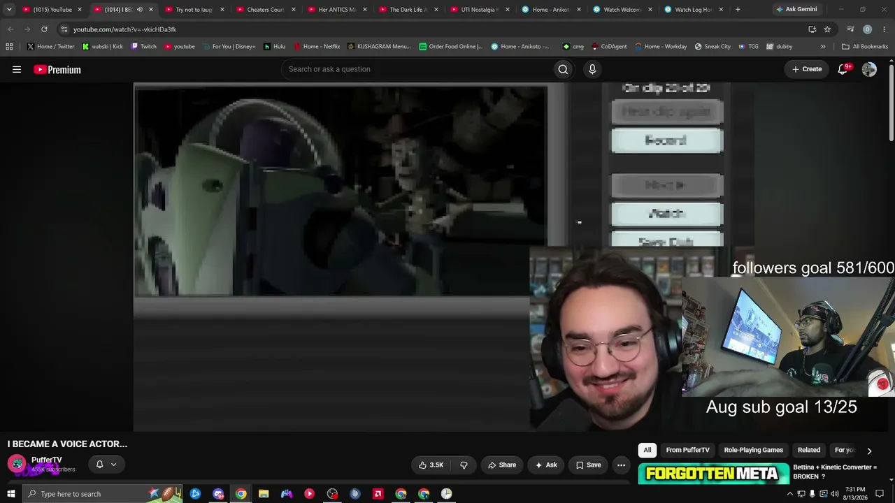Open more actions for the video
The width and height of the screenshot is (895, 503).
[x=621, y=465]
